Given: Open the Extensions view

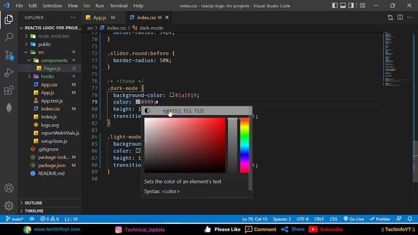Looking at the screenshot, I should [8, 90].
